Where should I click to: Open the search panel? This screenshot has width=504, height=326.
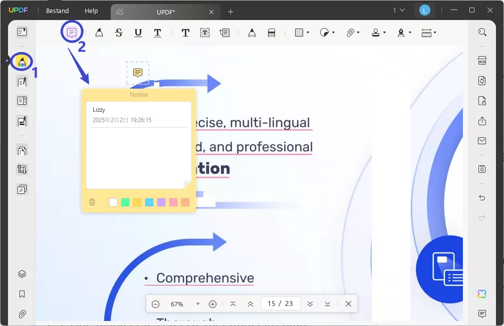pos(482,32)
